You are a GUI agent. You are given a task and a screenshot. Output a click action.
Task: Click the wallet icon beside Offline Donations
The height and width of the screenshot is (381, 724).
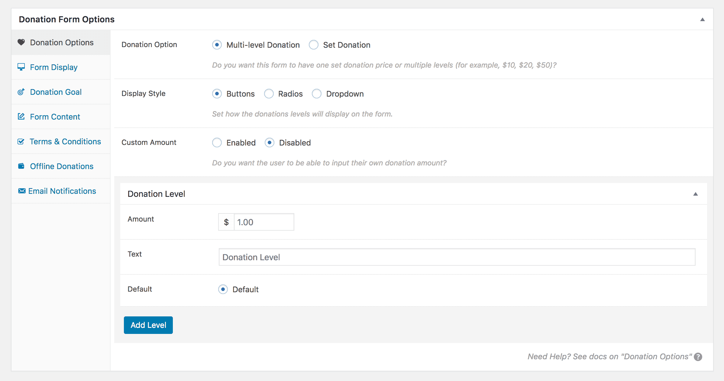21,166
